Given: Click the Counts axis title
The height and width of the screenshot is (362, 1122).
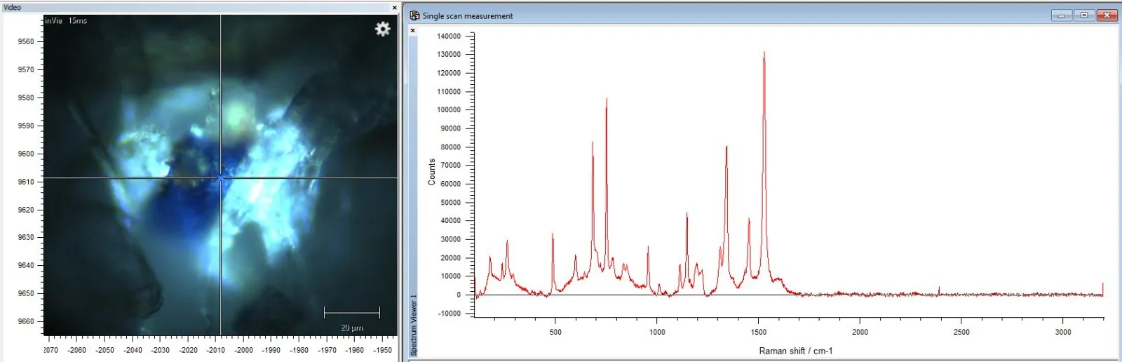Looking at the screenshot, I should pos(432,172).
